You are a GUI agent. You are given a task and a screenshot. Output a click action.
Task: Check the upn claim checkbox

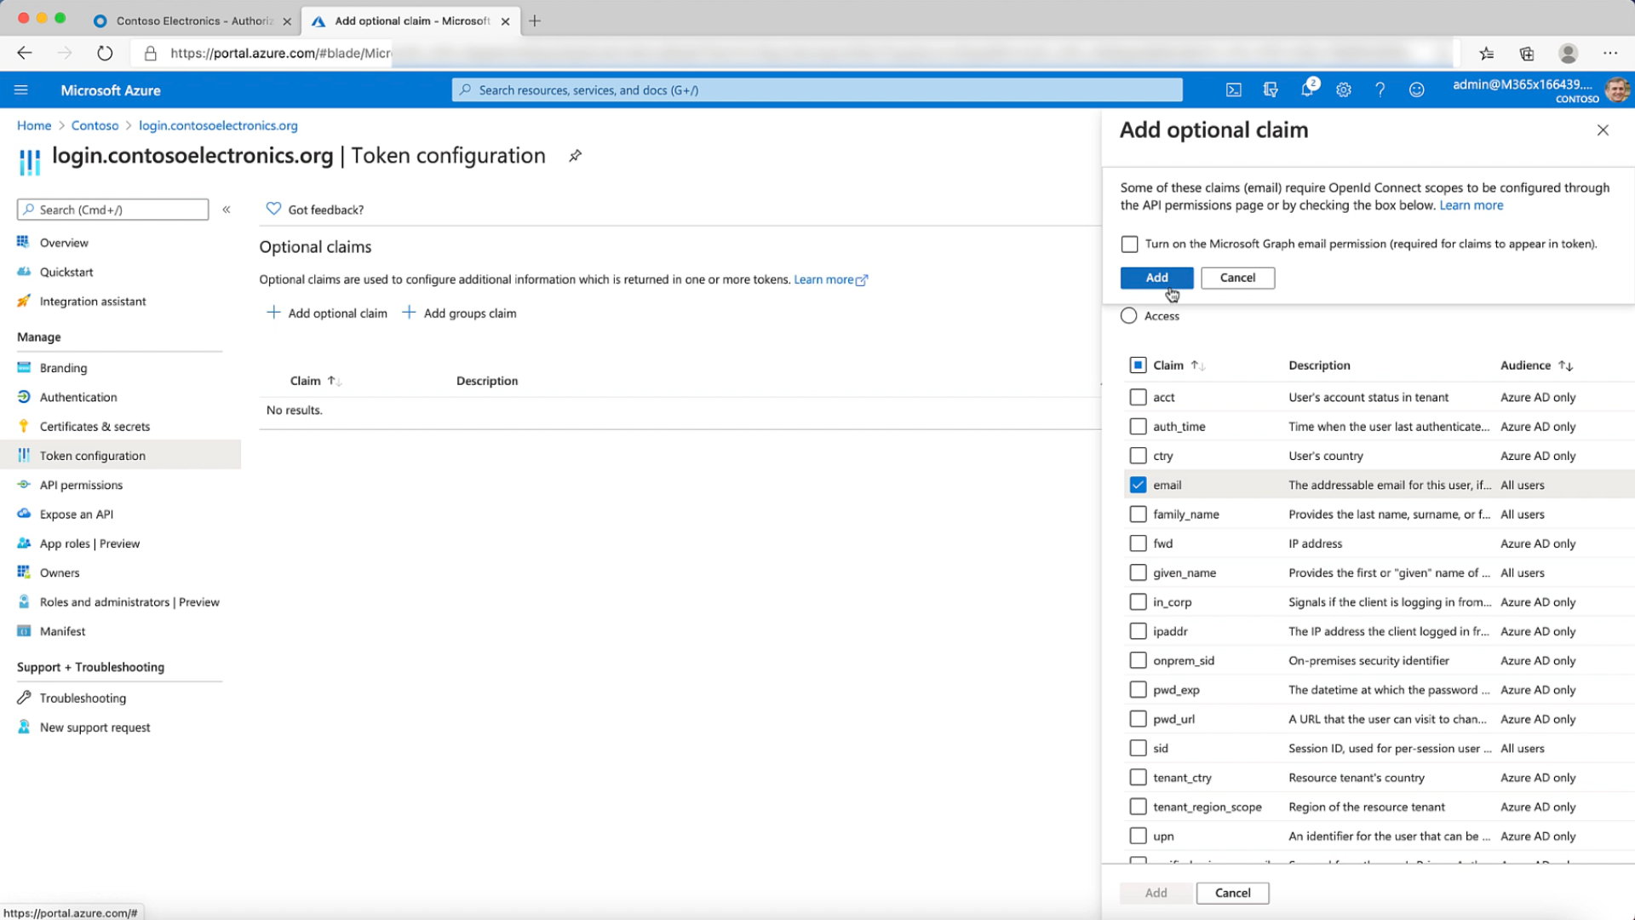pyautogui.click(x=1138, y=836)
